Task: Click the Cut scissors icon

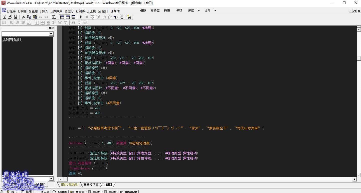Action: point(23,17)
